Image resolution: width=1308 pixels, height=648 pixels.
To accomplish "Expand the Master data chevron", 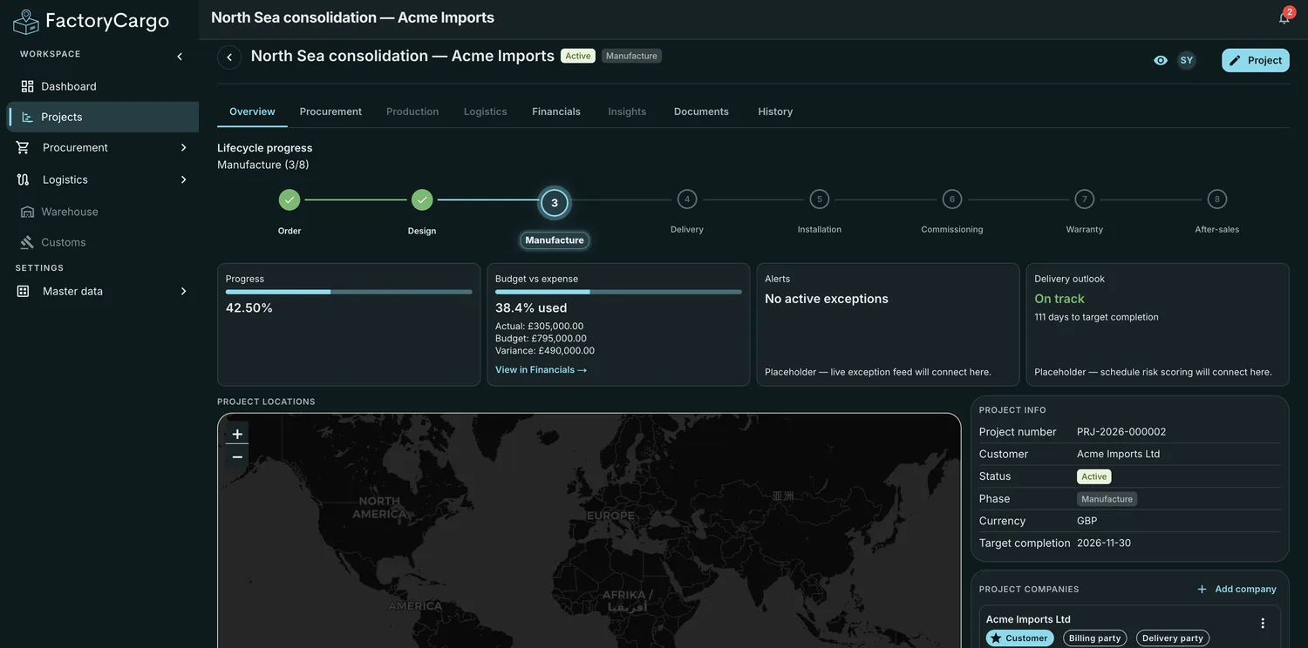I will pyautogui.click(x=183, y=291).
